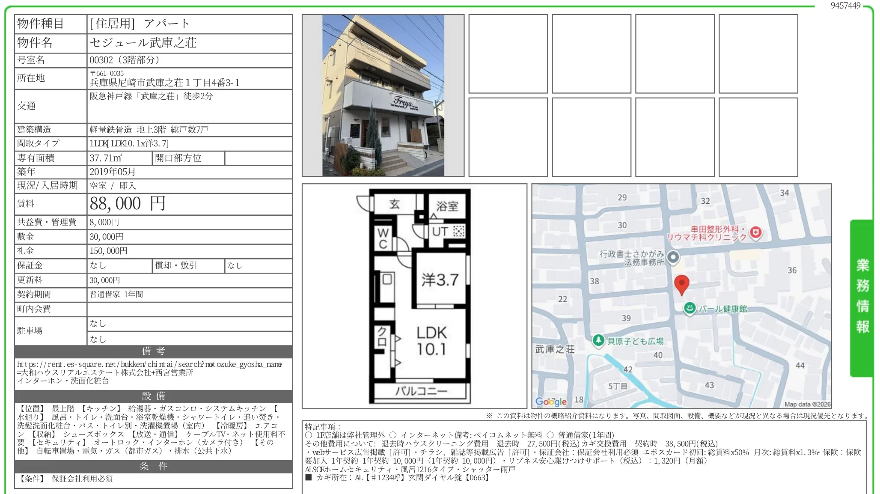
Task: Select the 町内会費 label
Action: coord(34,309)
